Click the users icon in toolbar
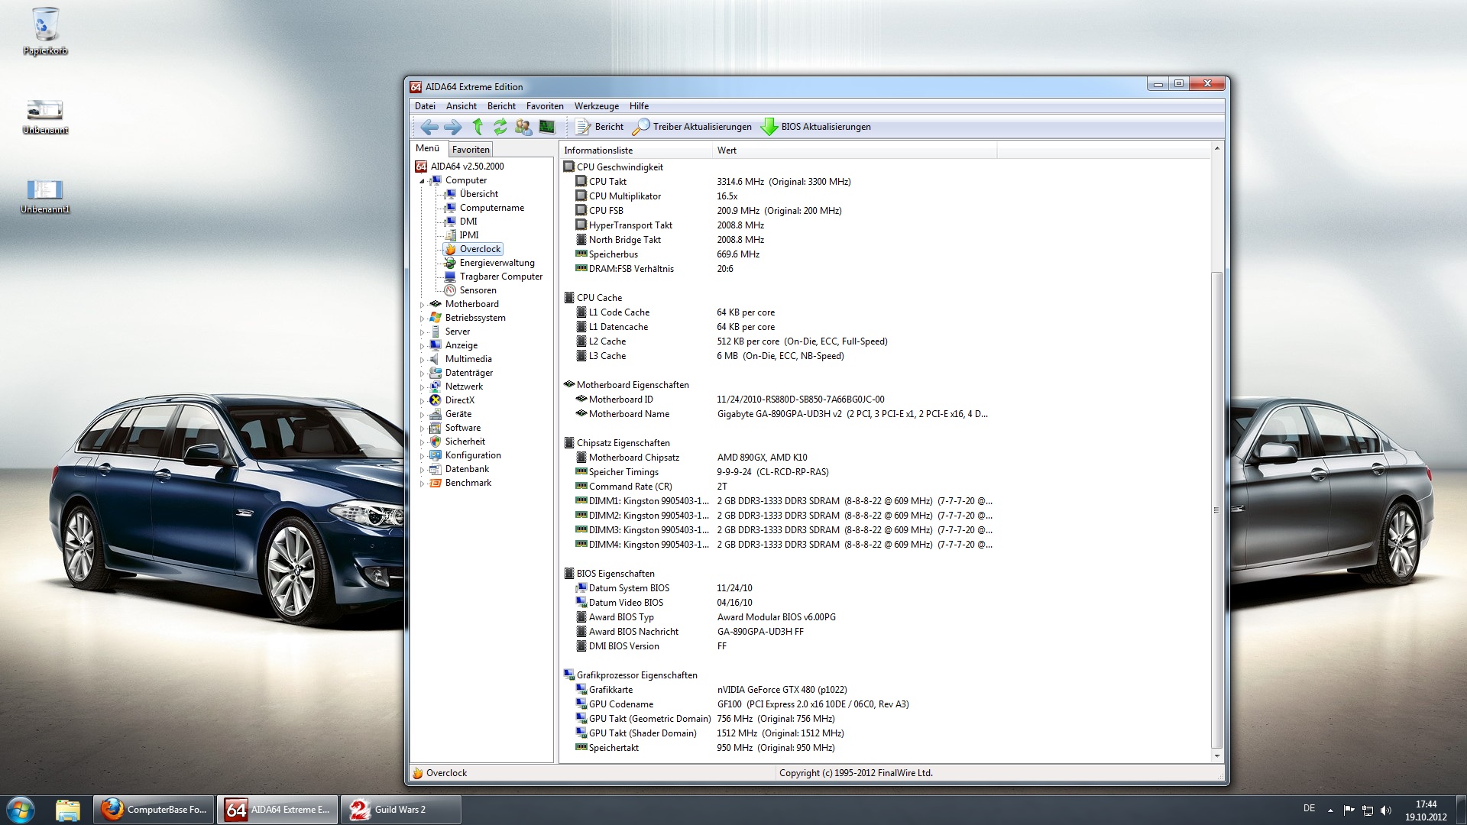1467x825 pixels. tap(523, 127)
